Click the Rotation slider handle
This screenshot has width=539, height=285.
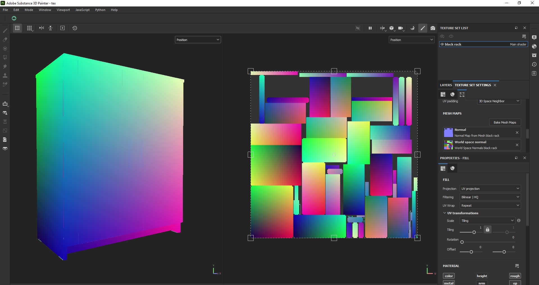click(462, 242)
